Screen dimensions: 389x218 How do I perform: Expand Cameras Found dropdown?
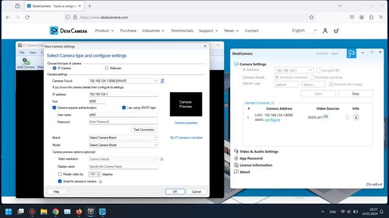tap(156, 81)
